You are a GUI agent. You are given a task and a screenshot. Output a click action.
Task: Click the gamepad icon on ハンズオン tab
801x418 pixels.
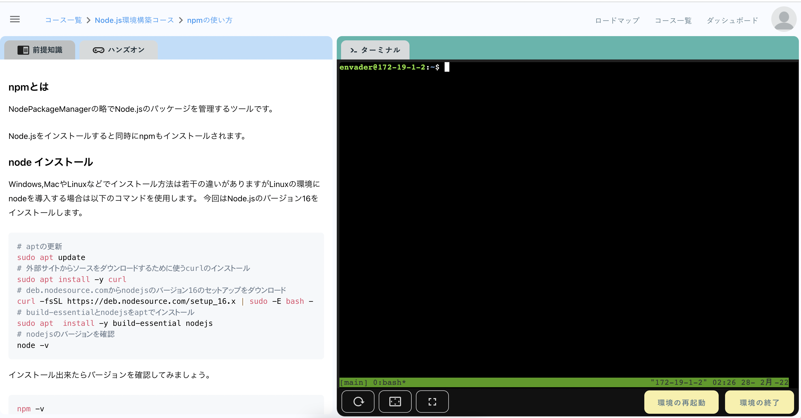98,50
